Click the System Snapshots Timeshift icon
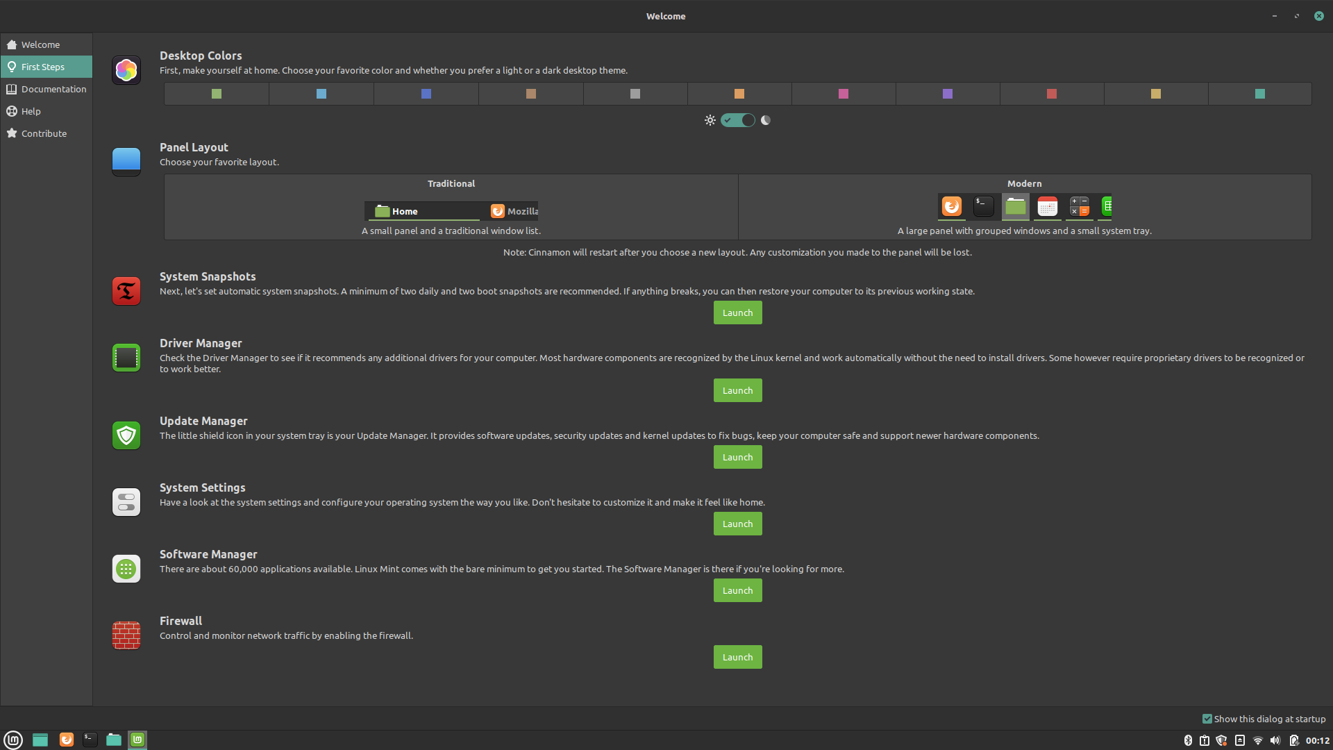The width and height of the screenshot is (1333, 750). pyautogui.click(x=126, y=291)
